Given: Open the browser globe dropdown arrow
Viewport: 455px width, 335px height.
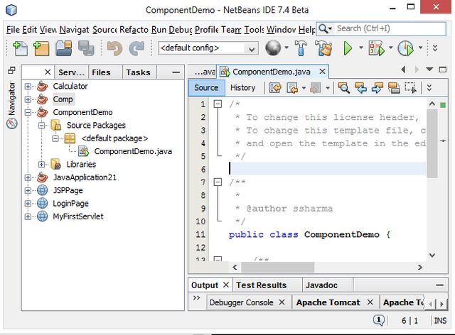Looking at the screenshot, I should pos(286,48).
